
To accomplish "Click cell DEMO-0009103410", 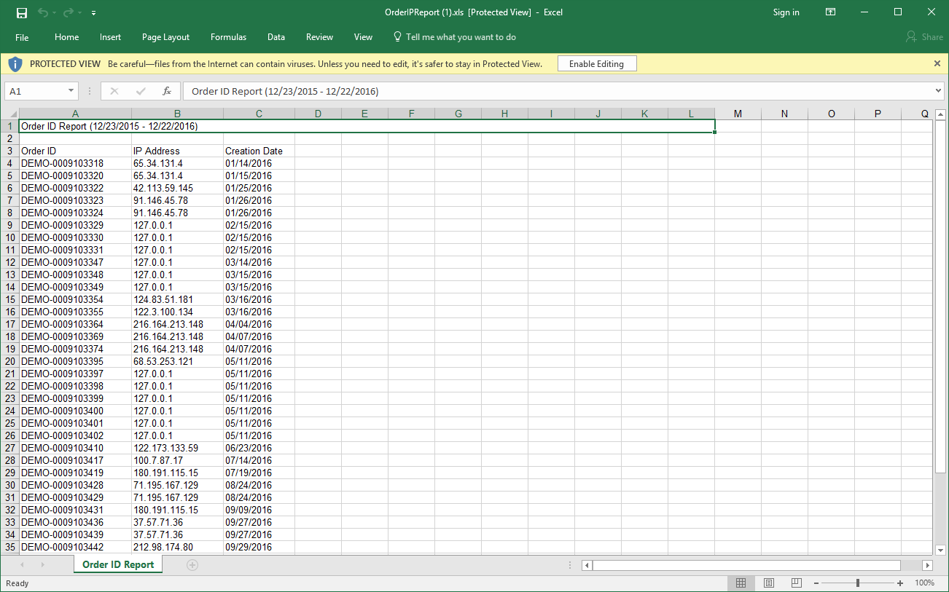I will point(75,448).
